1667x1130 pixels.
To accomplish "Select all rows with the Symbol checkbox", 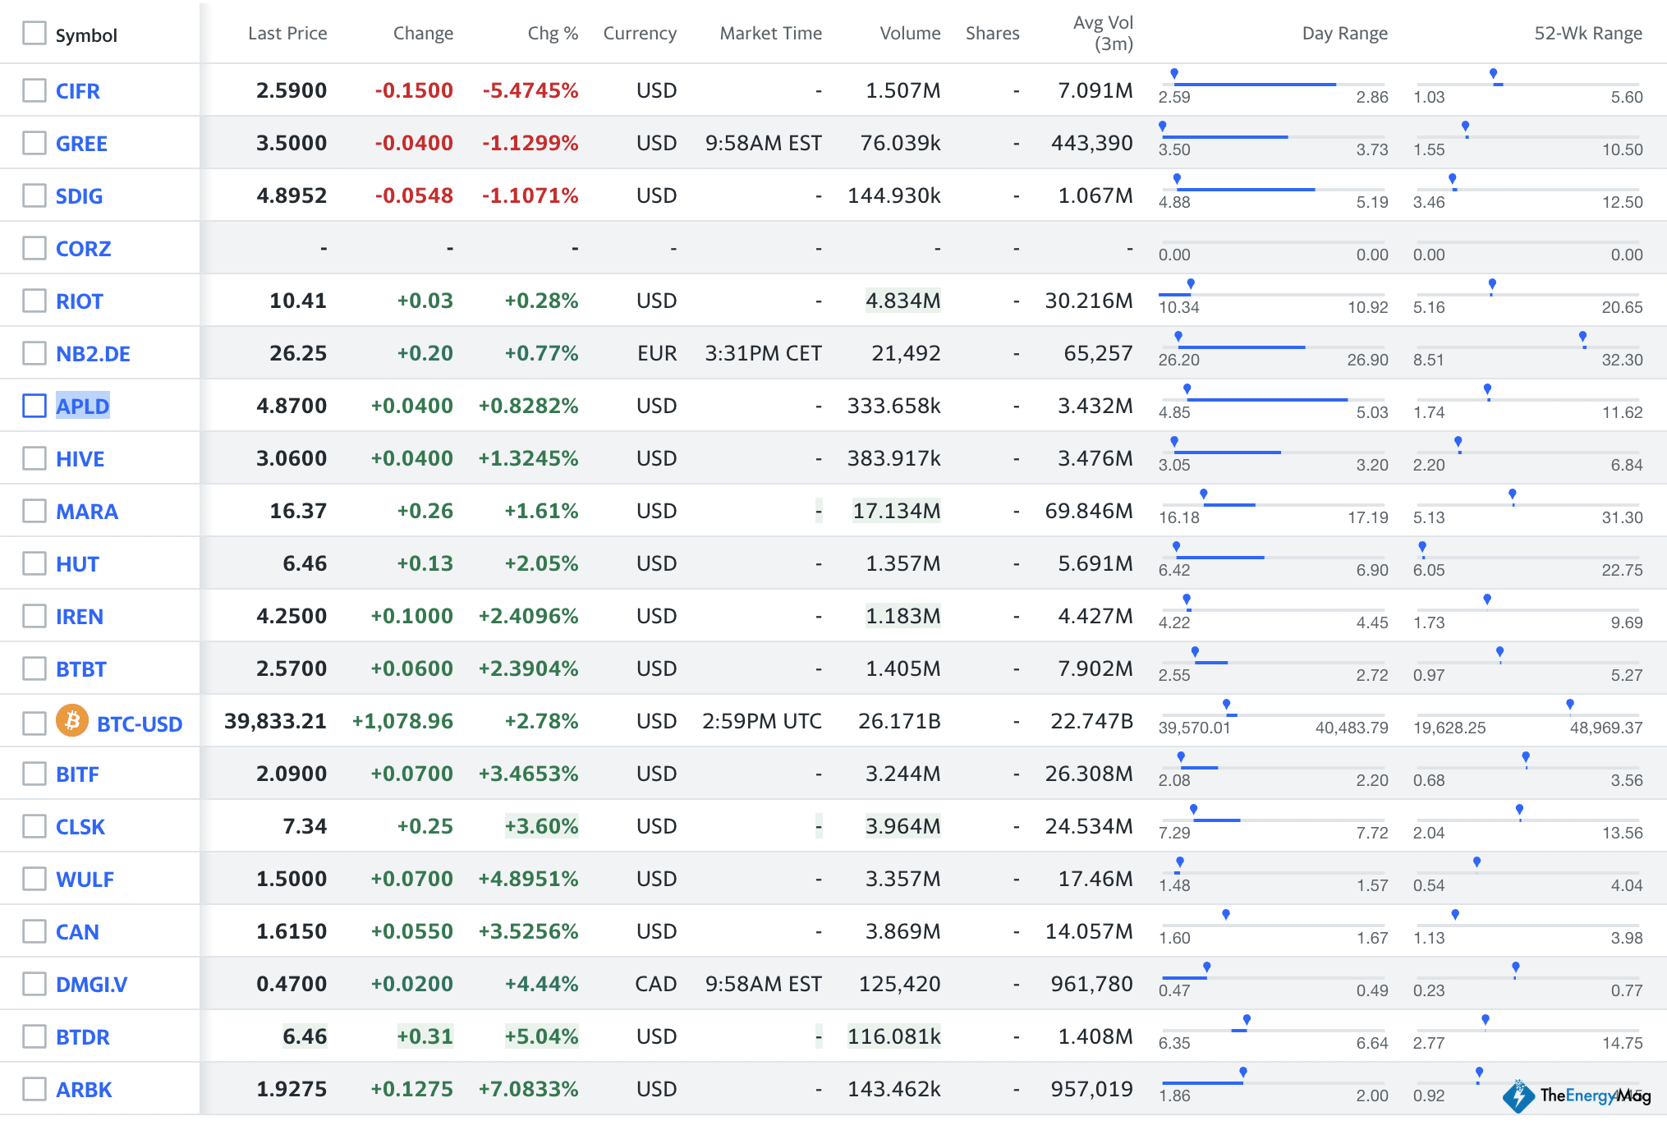I will [x=34, y=34].
